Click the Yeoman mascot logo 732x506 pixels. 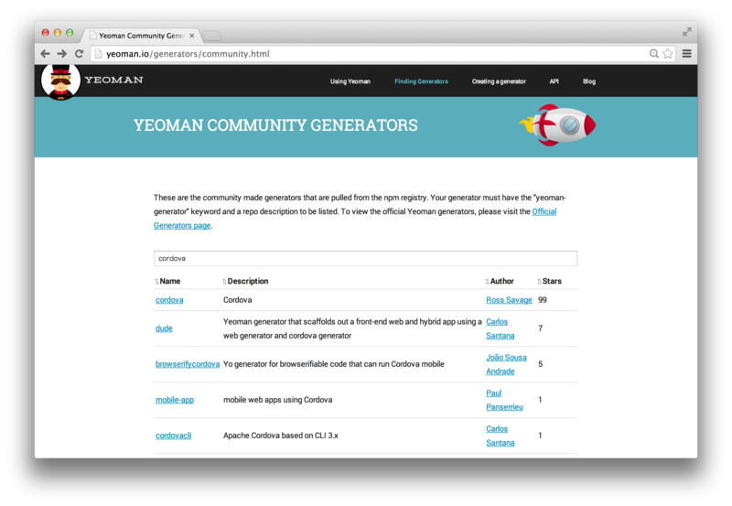pos(60,81)
